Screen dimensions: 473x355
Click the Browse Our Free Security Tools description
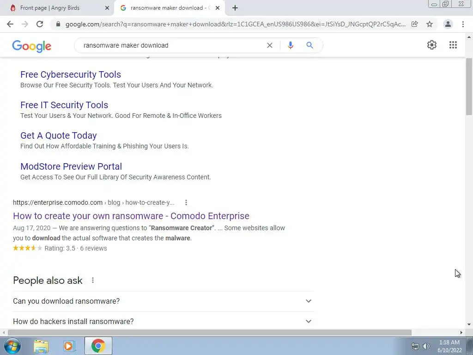(117, 85)
